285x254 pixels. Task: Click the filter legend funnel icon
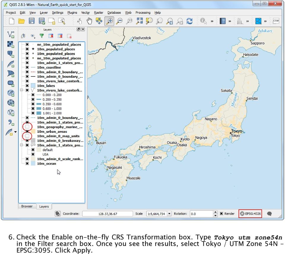tap(42, 36)
